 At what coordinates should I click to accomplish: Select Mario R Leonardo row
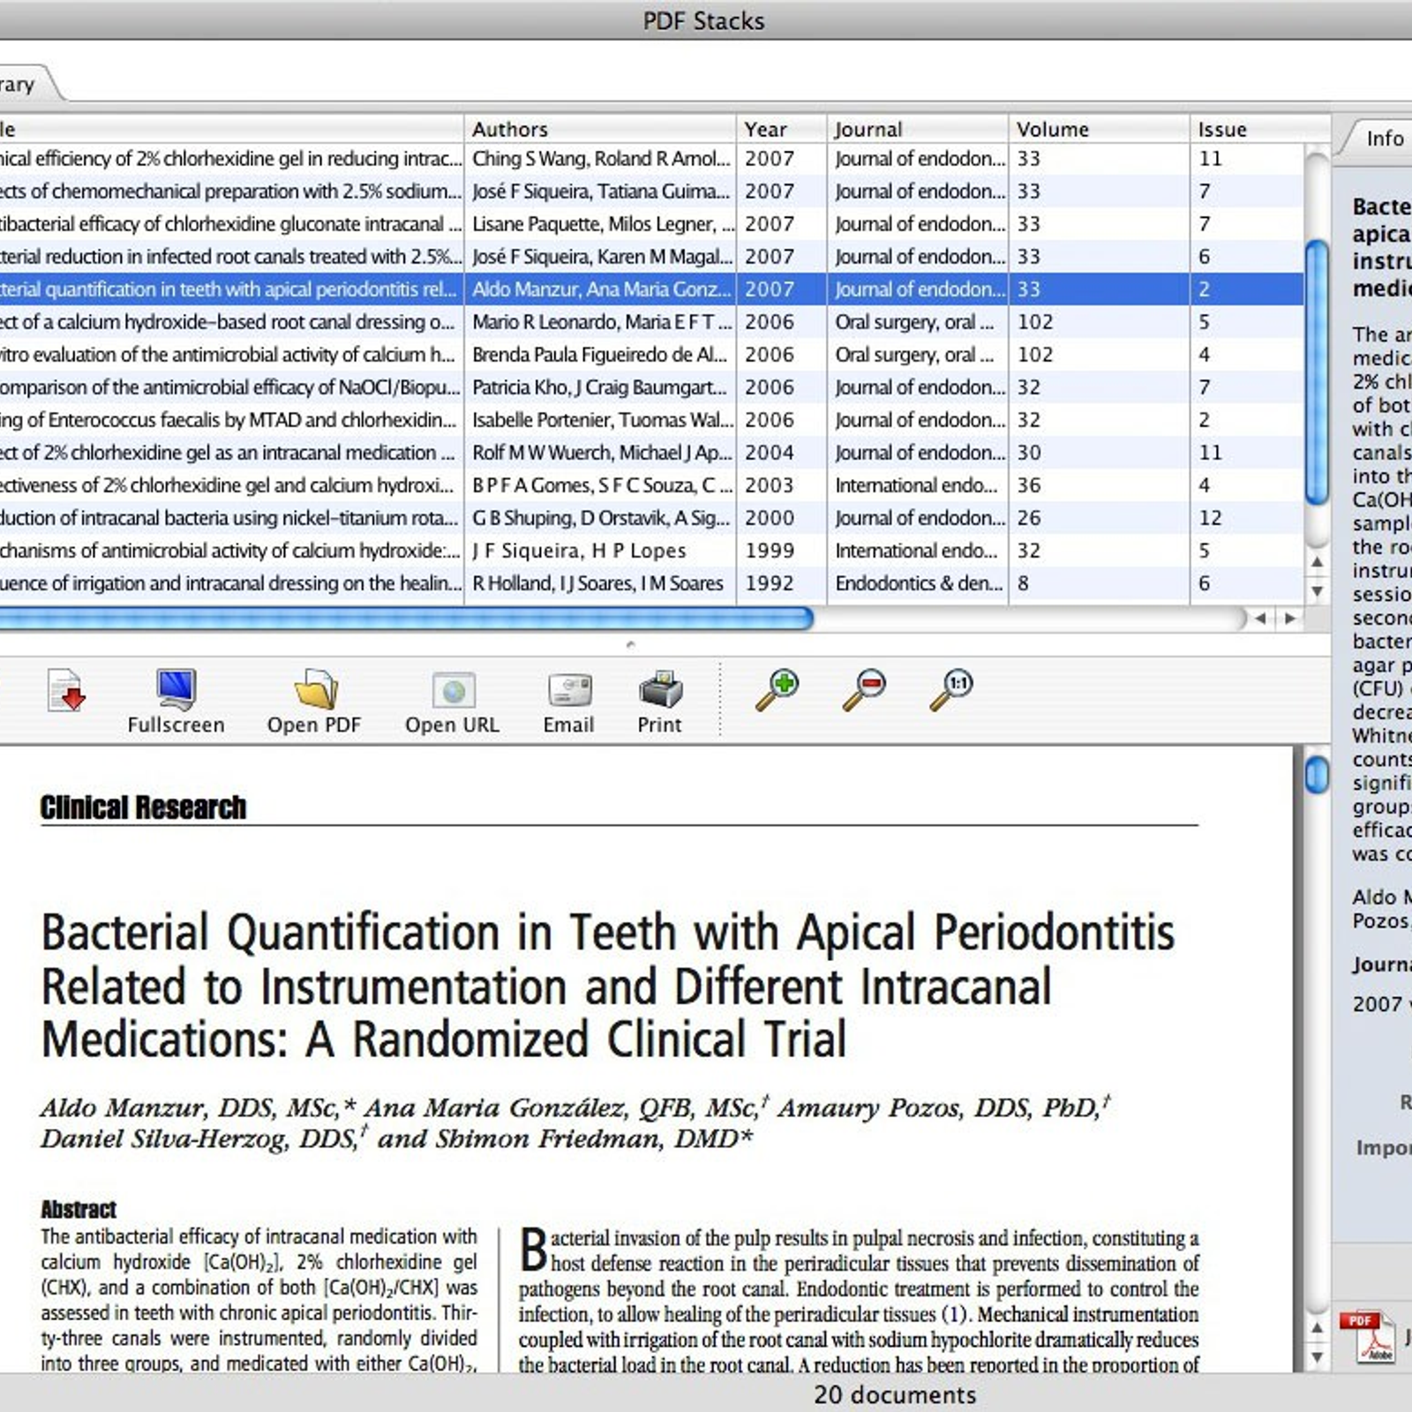coord(651,322)
